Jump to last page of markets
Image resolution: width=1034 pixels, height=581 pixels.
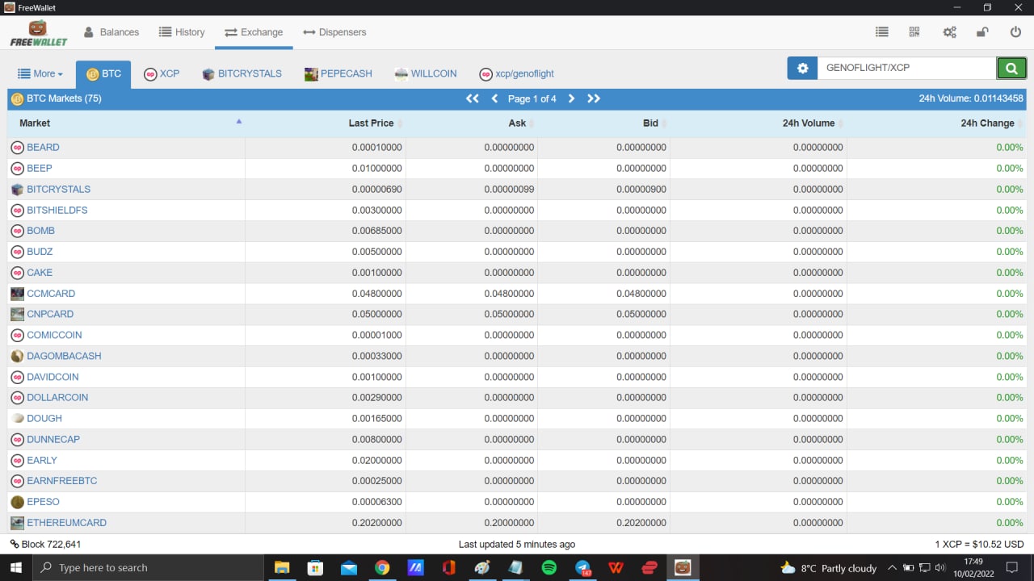(x=594, y=98)
